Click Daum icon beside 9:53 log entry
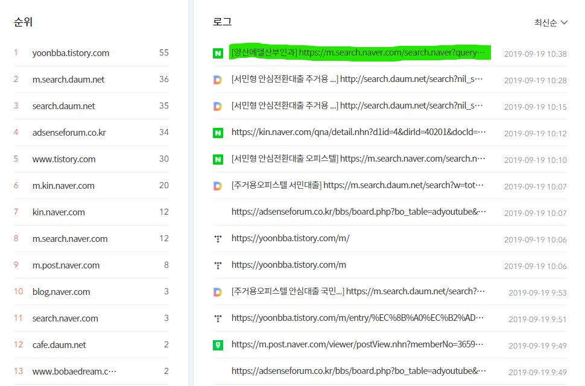 pyautogui.click(x=218, y=292)
